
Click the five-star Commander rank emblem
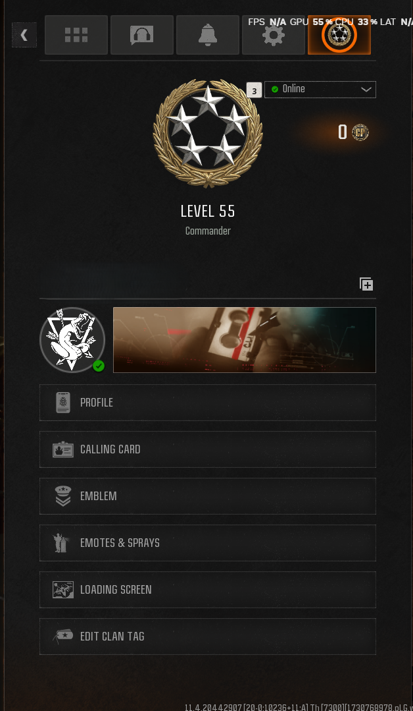tap(208, 133)
